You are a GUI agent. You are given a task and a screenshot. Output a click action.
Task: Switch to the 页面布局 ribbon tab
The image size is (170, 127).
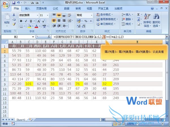pyautogui.click(x=41, y=9)
